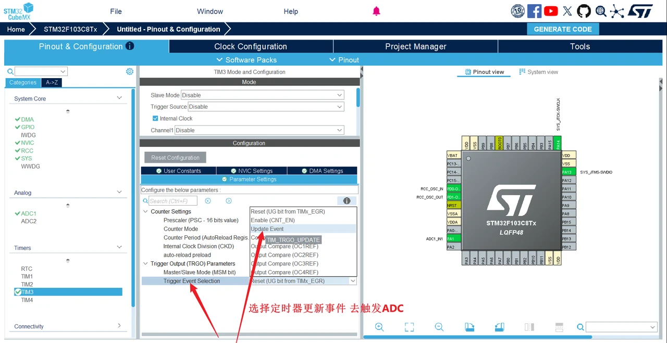Open the Facebook icon link
667x343 pixels.
point(534,11)
